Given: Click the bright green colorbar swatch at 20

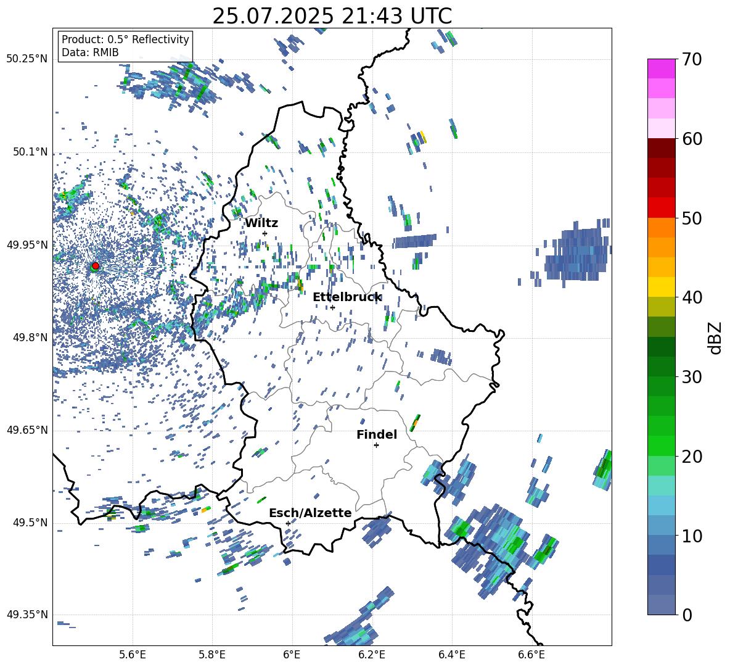Looking at the screenshot, I should pyautogui.click(x=661, y=445).
